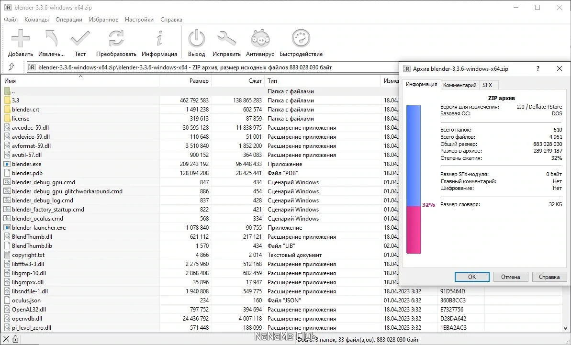
Task: Click the Выход power icon
Action: (197, 39)
